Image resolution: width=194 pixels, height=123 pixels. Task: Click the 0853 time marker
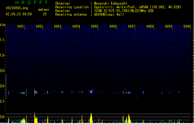point(58,26)
